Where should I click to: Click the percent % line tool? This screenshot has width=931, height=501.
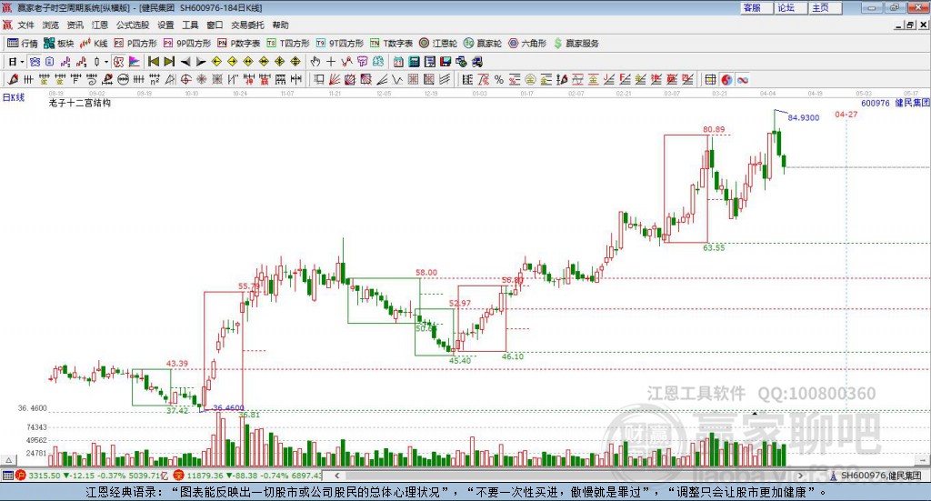pyautogui.click(x=499, y=79)
